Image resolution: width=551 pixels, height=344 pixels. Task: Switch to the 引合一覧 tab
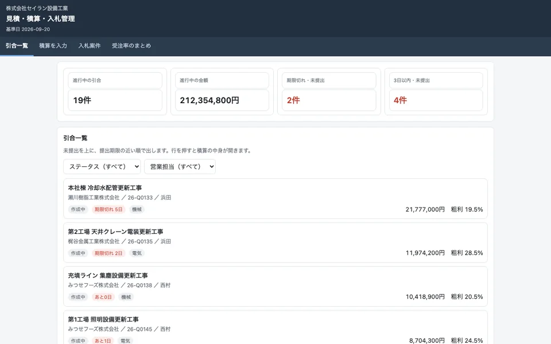17,46
